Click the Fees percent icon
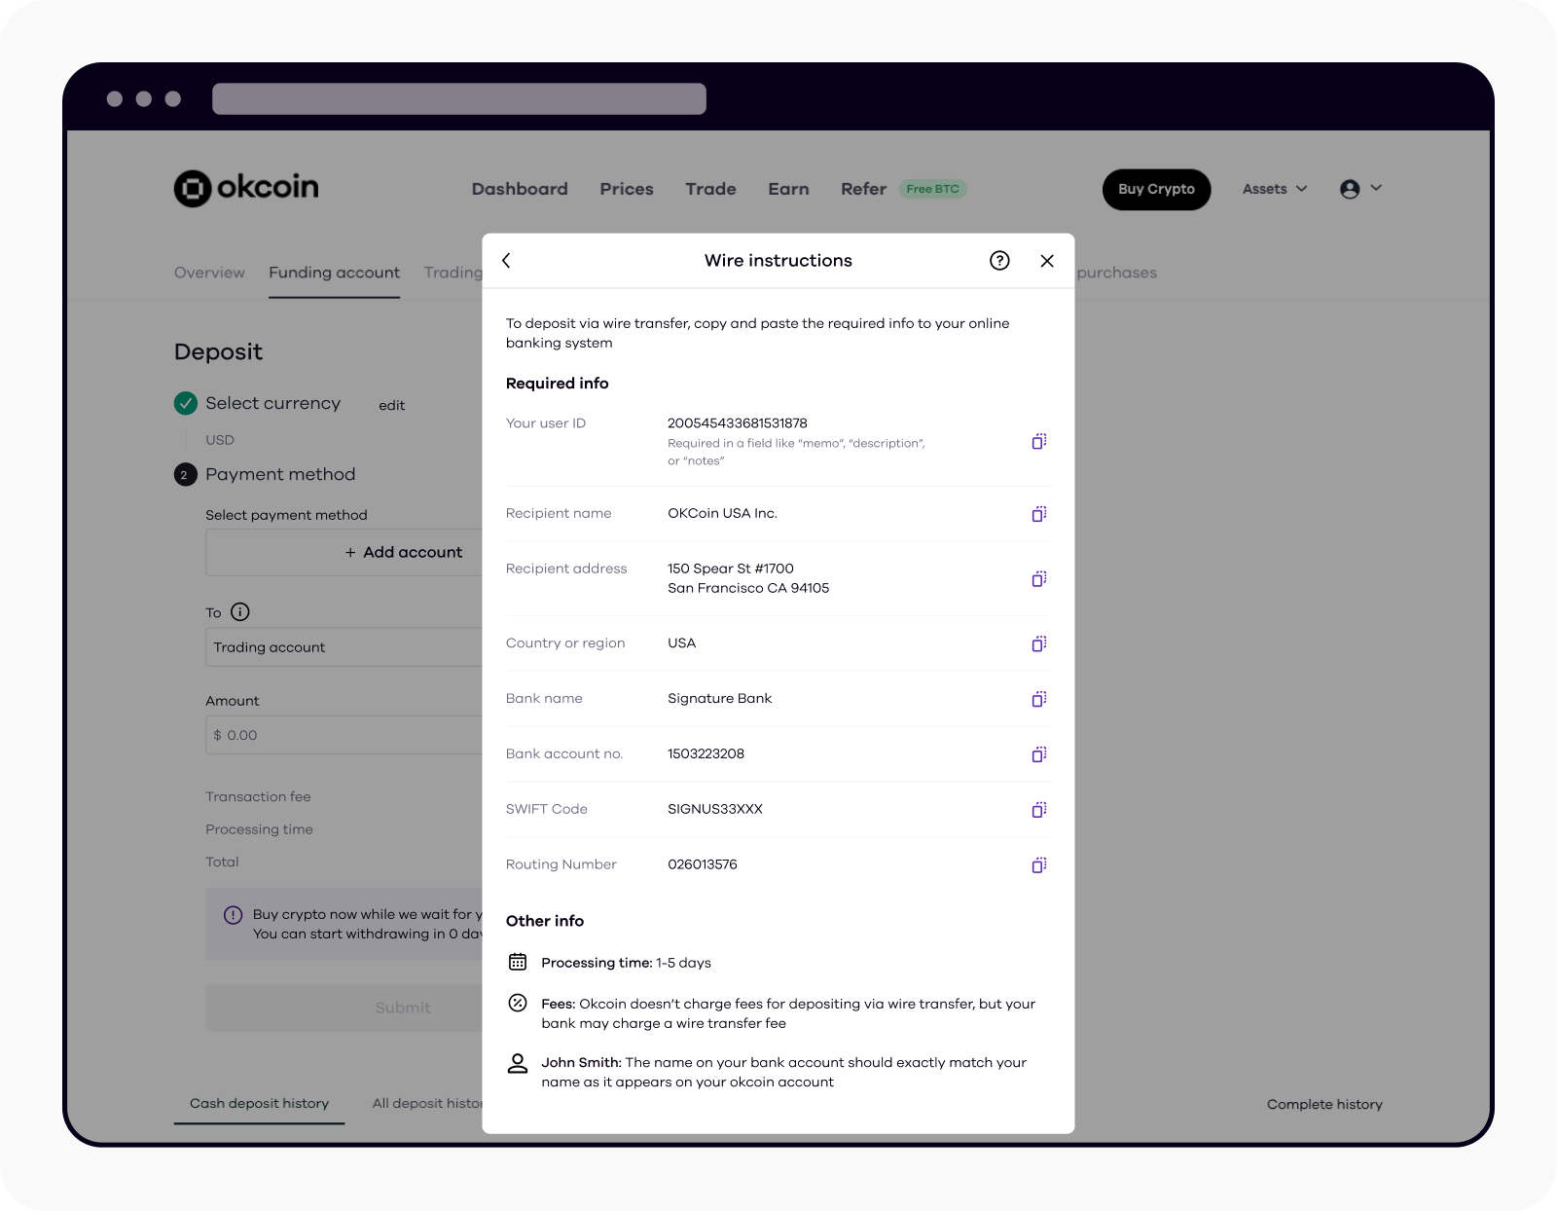 [x=518, y=1003]
